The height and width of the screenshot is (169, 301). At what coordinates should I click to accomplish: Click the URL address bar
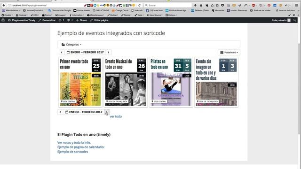pos(48,5)
